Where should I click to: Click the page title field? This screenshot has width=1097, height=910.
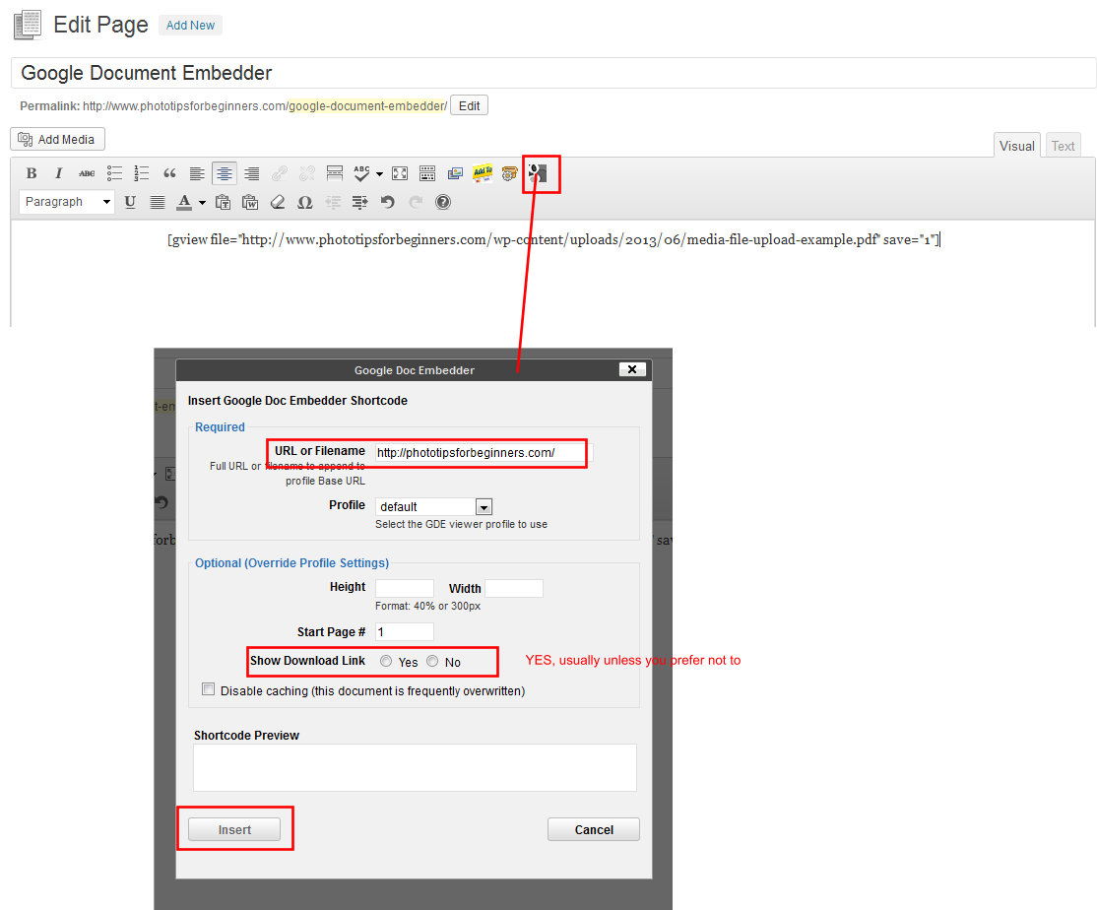point(553,73)
